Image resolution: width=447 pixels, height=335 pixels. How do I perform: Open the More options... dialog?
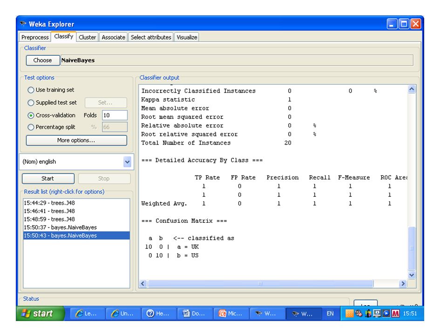pos(76,141)
